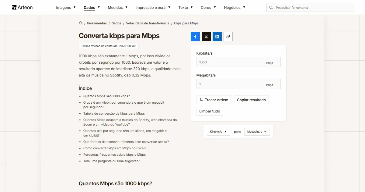Open the Texto menu

[x=186, y=7]
